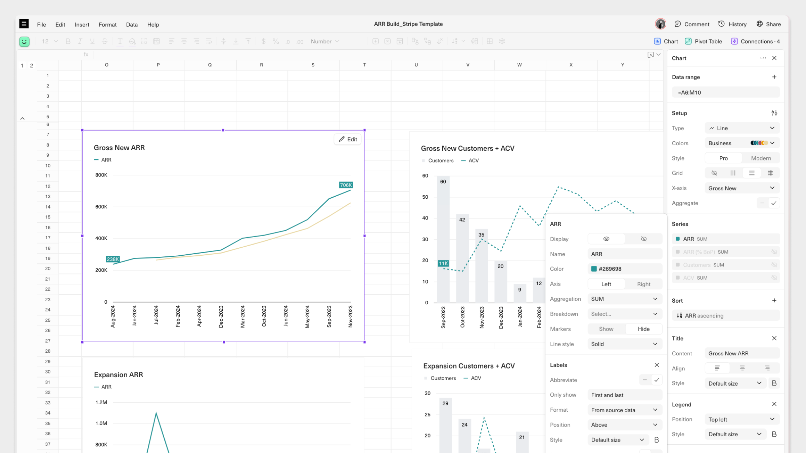Open Setup adjustment settings icon
The width and height of the screenshot is (806, 453).
[774, 113]
